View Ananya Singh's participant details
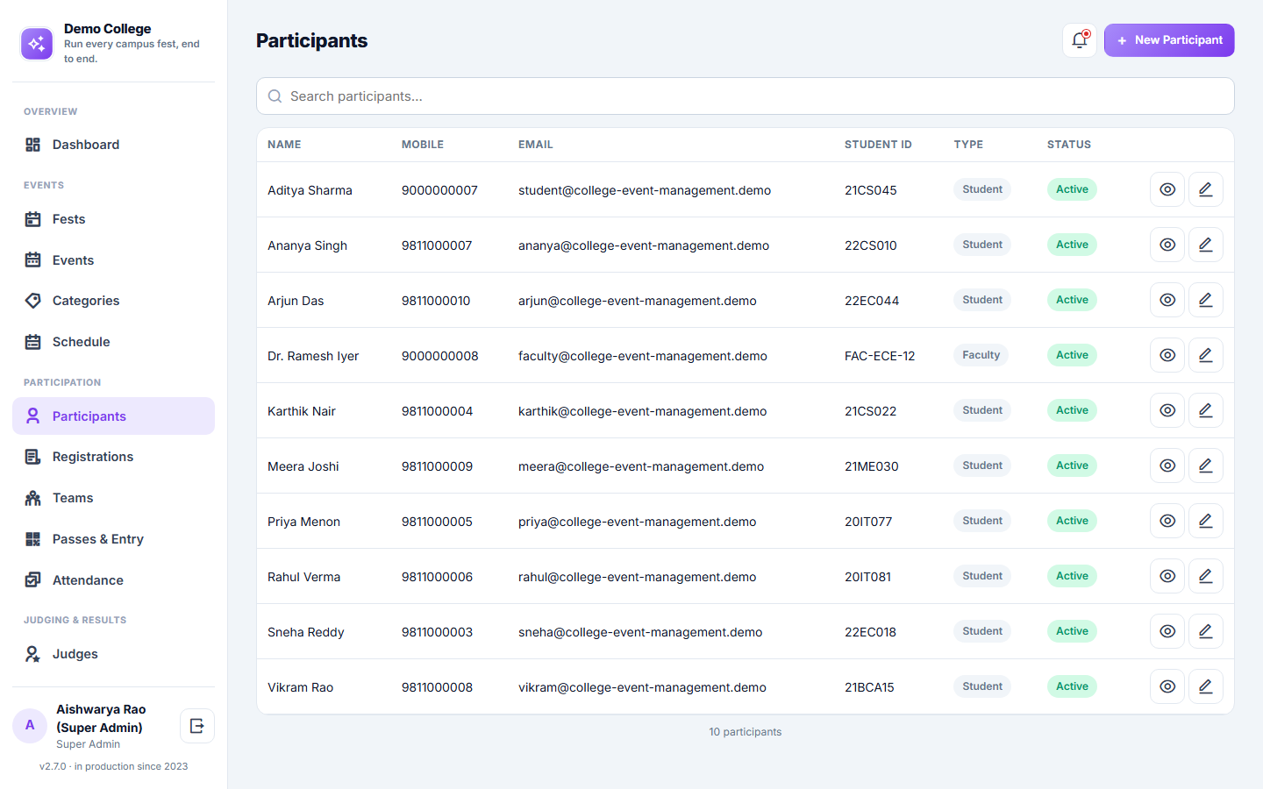Viewport: 1263px width, 789px height. pos(1167,245)
